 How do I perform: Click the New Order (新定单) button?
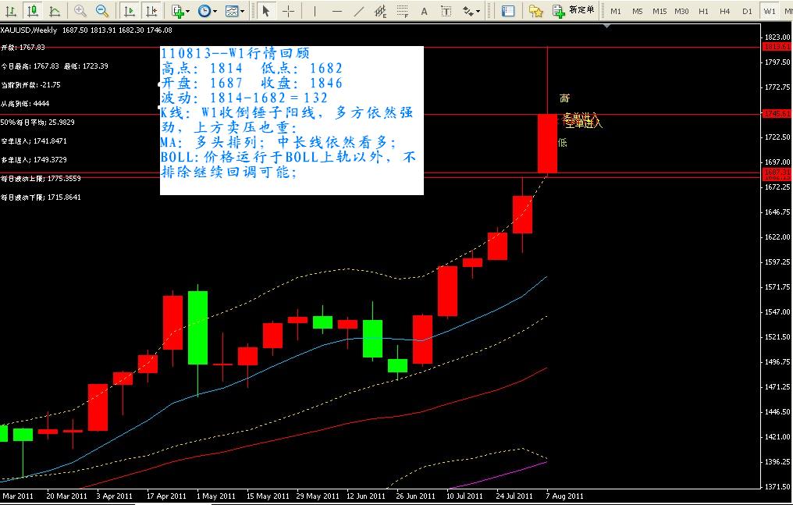pos(574,11)
